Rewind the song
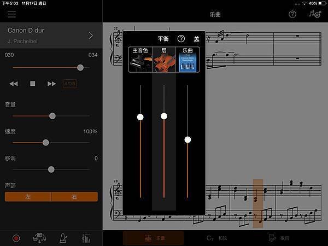The image size is (328, 246). point(14,84)
